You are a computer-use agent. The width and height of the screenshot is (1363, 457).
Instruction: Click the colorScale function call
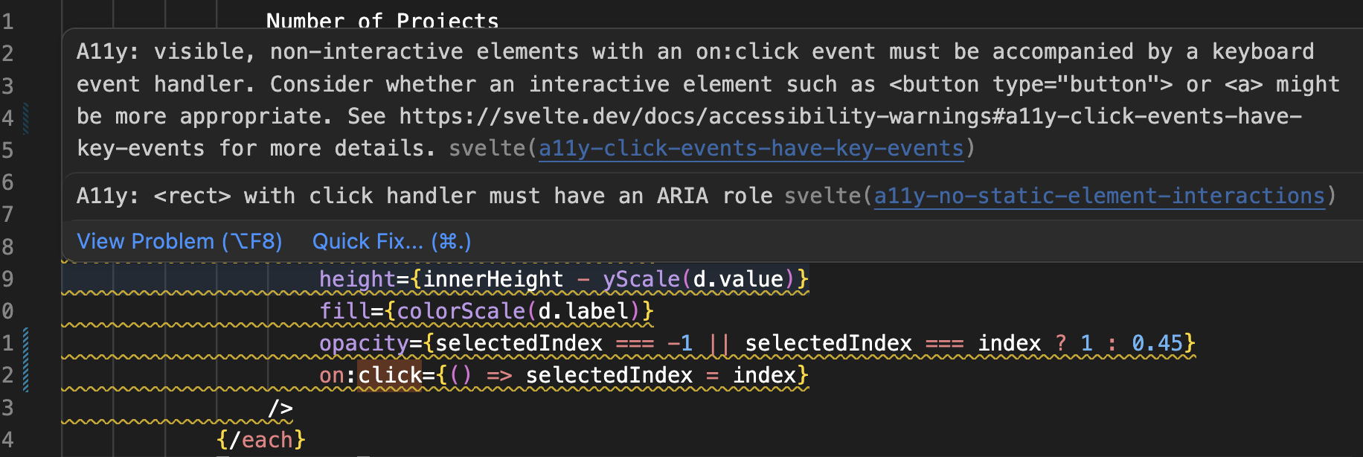[461, 311]
